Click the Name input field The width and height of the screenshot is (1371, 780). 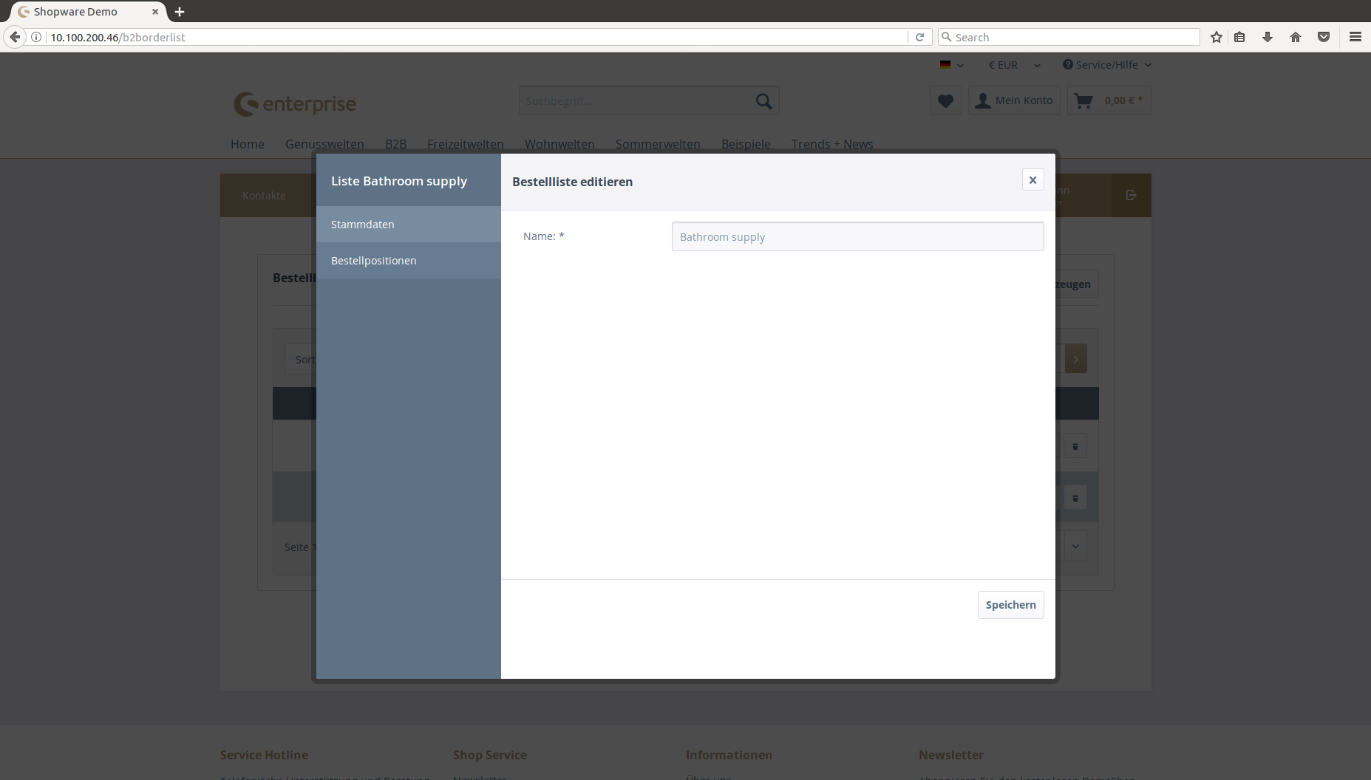(x=857, y=237)
